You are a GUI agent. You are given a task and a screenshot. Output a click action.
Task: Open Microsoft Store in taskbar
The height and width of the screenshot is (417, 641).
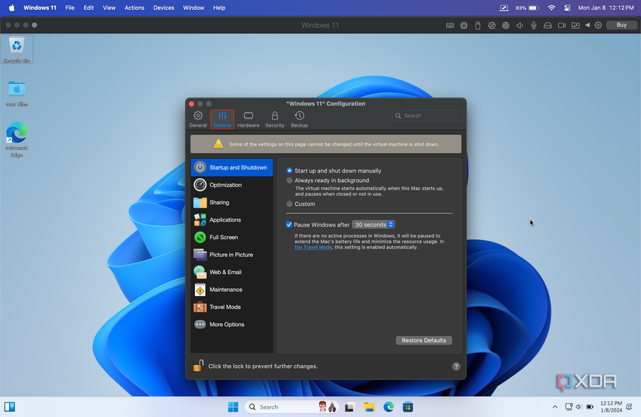tap(408, 407)
